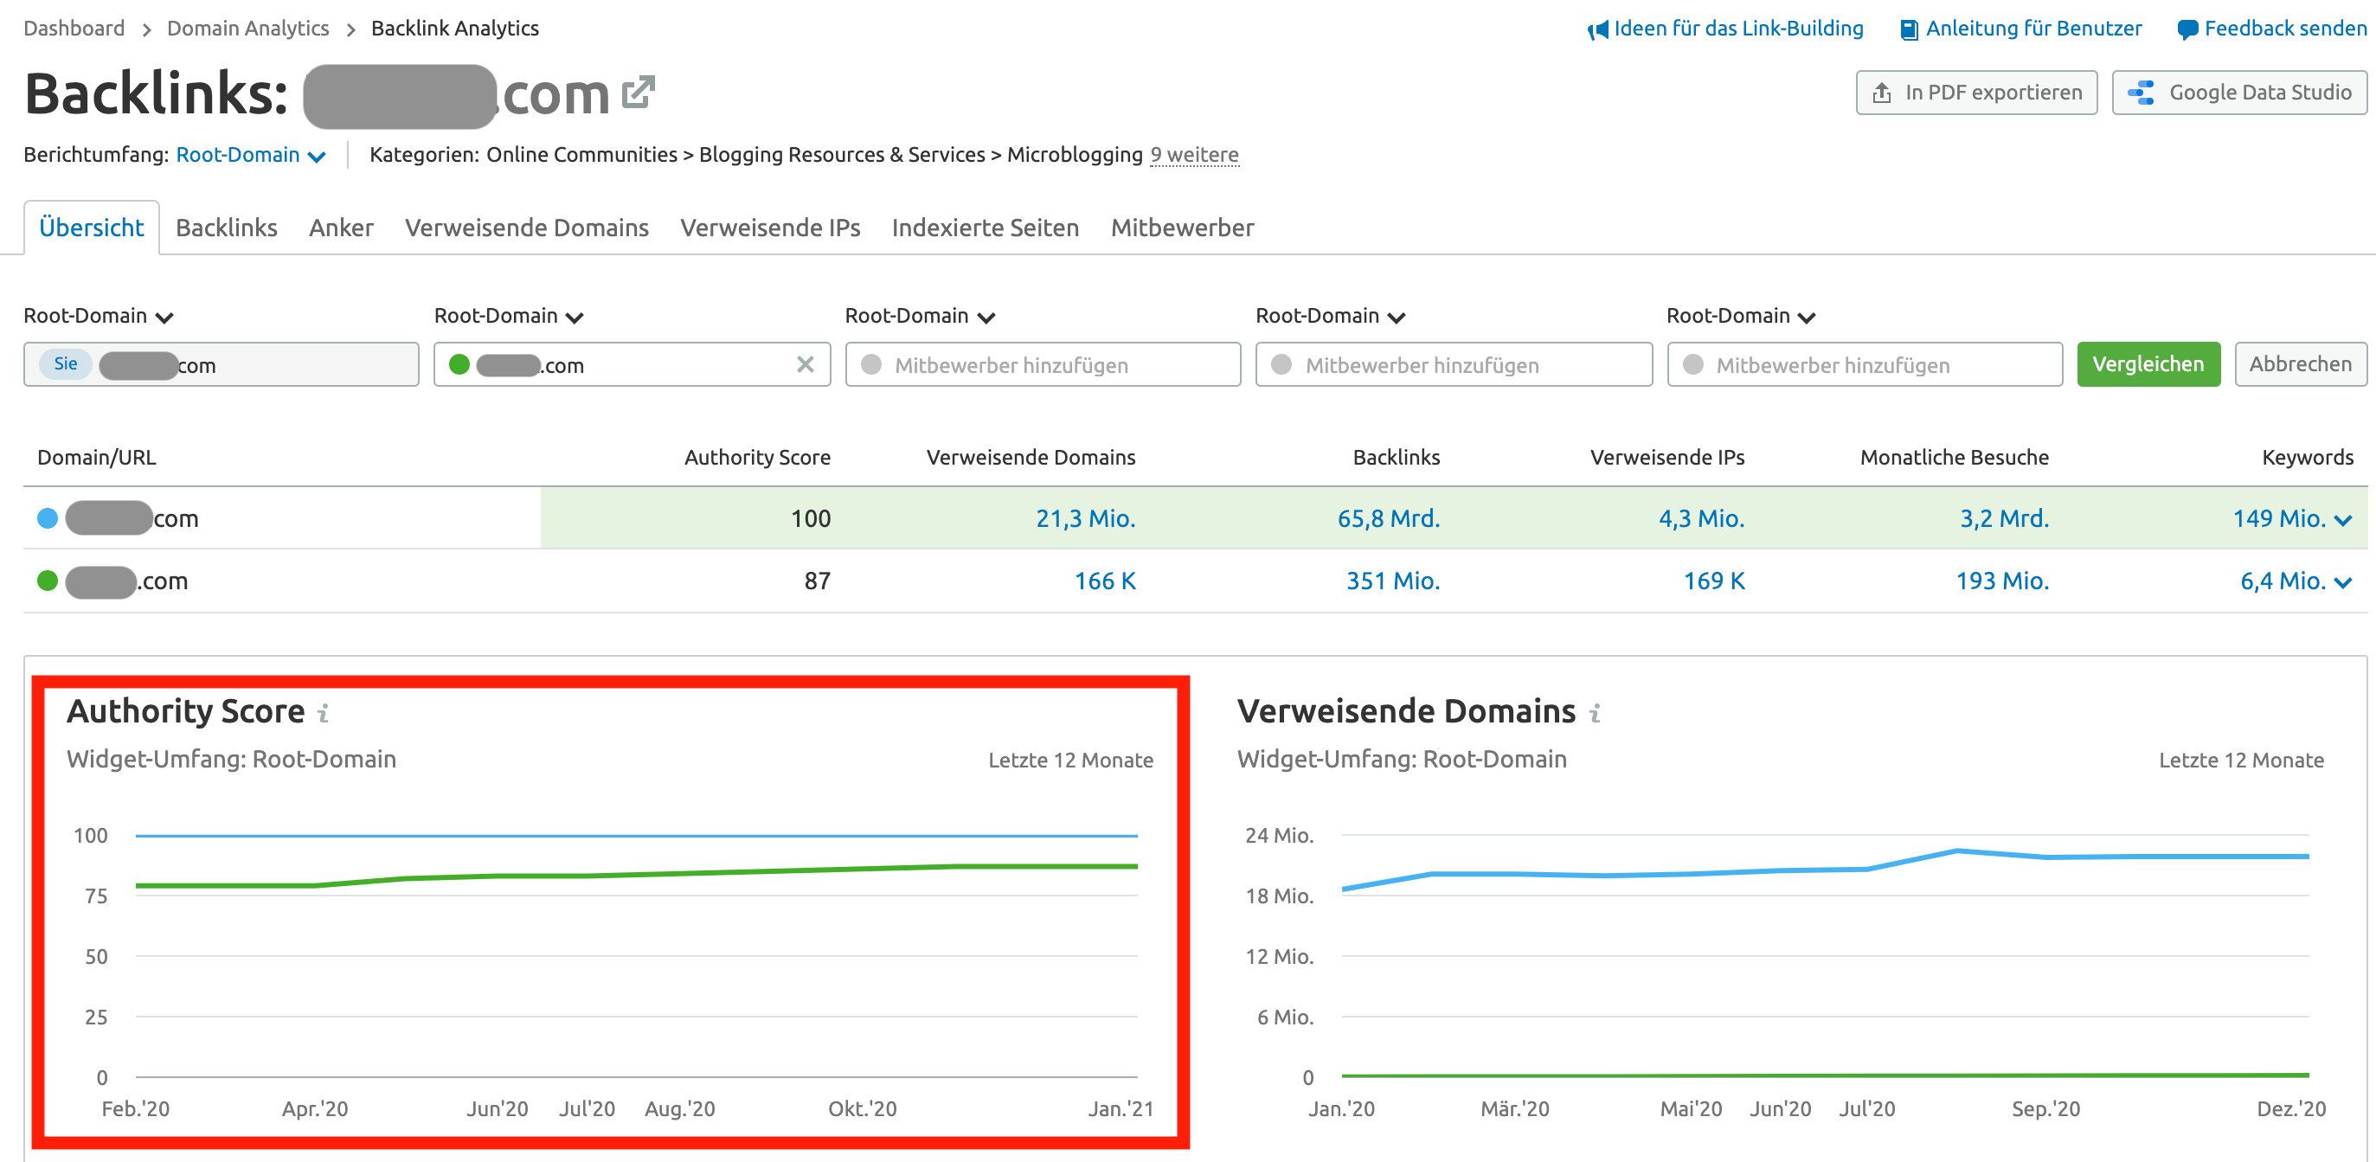2376x1162 pixels.
Task: Click the second competitor domain input field
Action: [632, 364]
